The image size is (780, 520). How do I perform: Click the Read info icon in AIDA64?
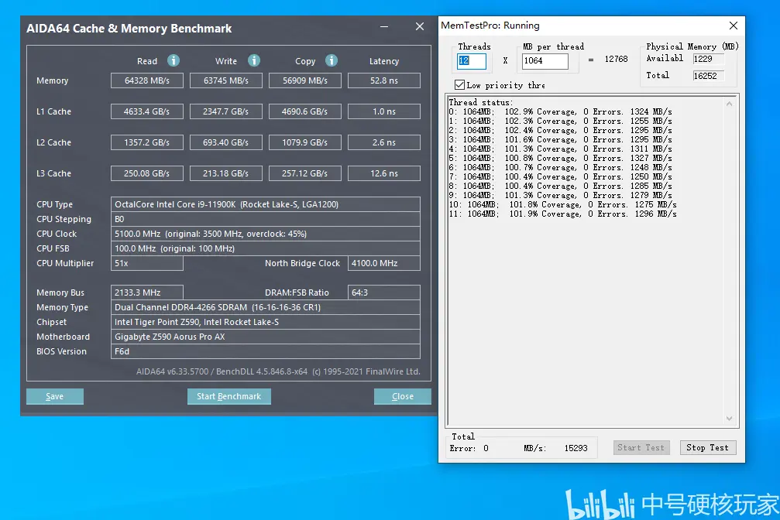click(x=173, y=60)
